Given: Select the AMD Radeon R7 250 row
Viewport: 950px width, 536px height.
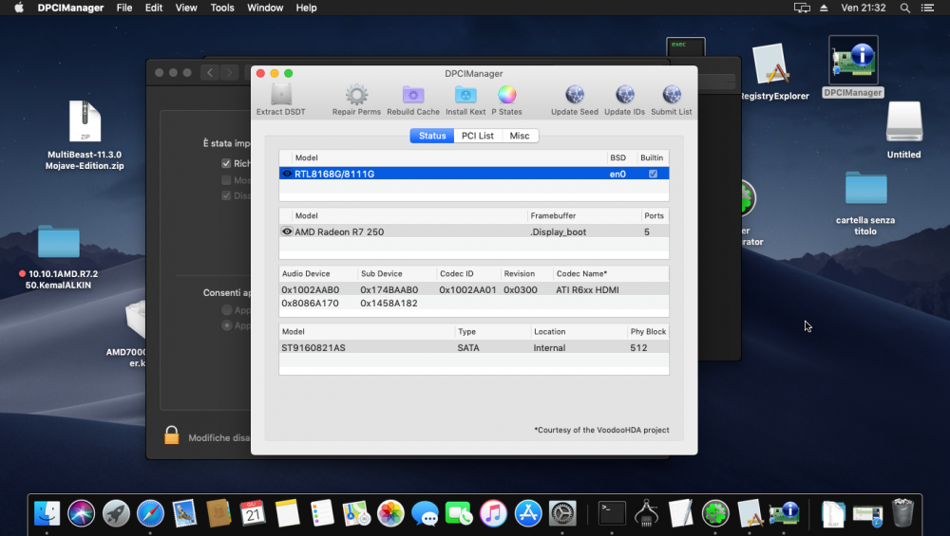Looking at the screenshot, I should tap(474, 231).
